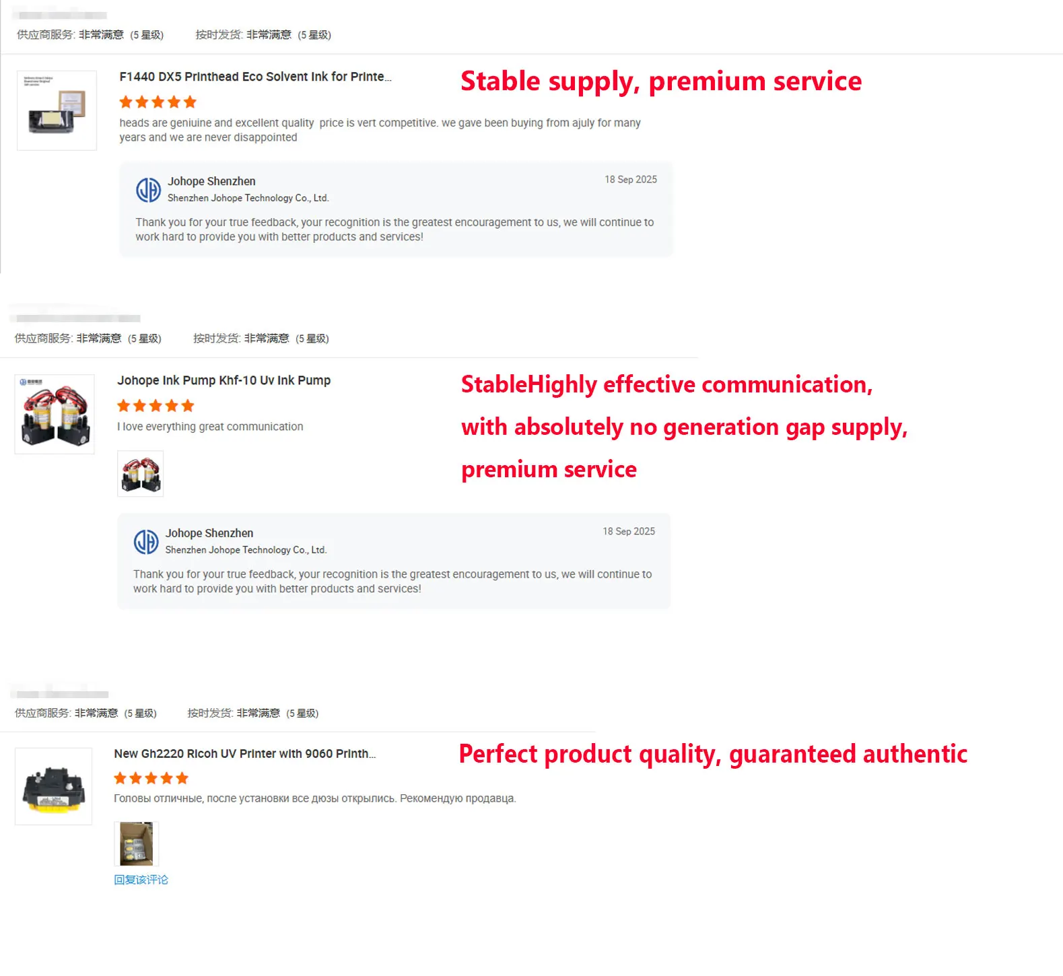Image resolution: width=1063 pixels, height=976 pixels.
Task: Open Johope Shenzhen name in first reply
Action: coord(211,181)
